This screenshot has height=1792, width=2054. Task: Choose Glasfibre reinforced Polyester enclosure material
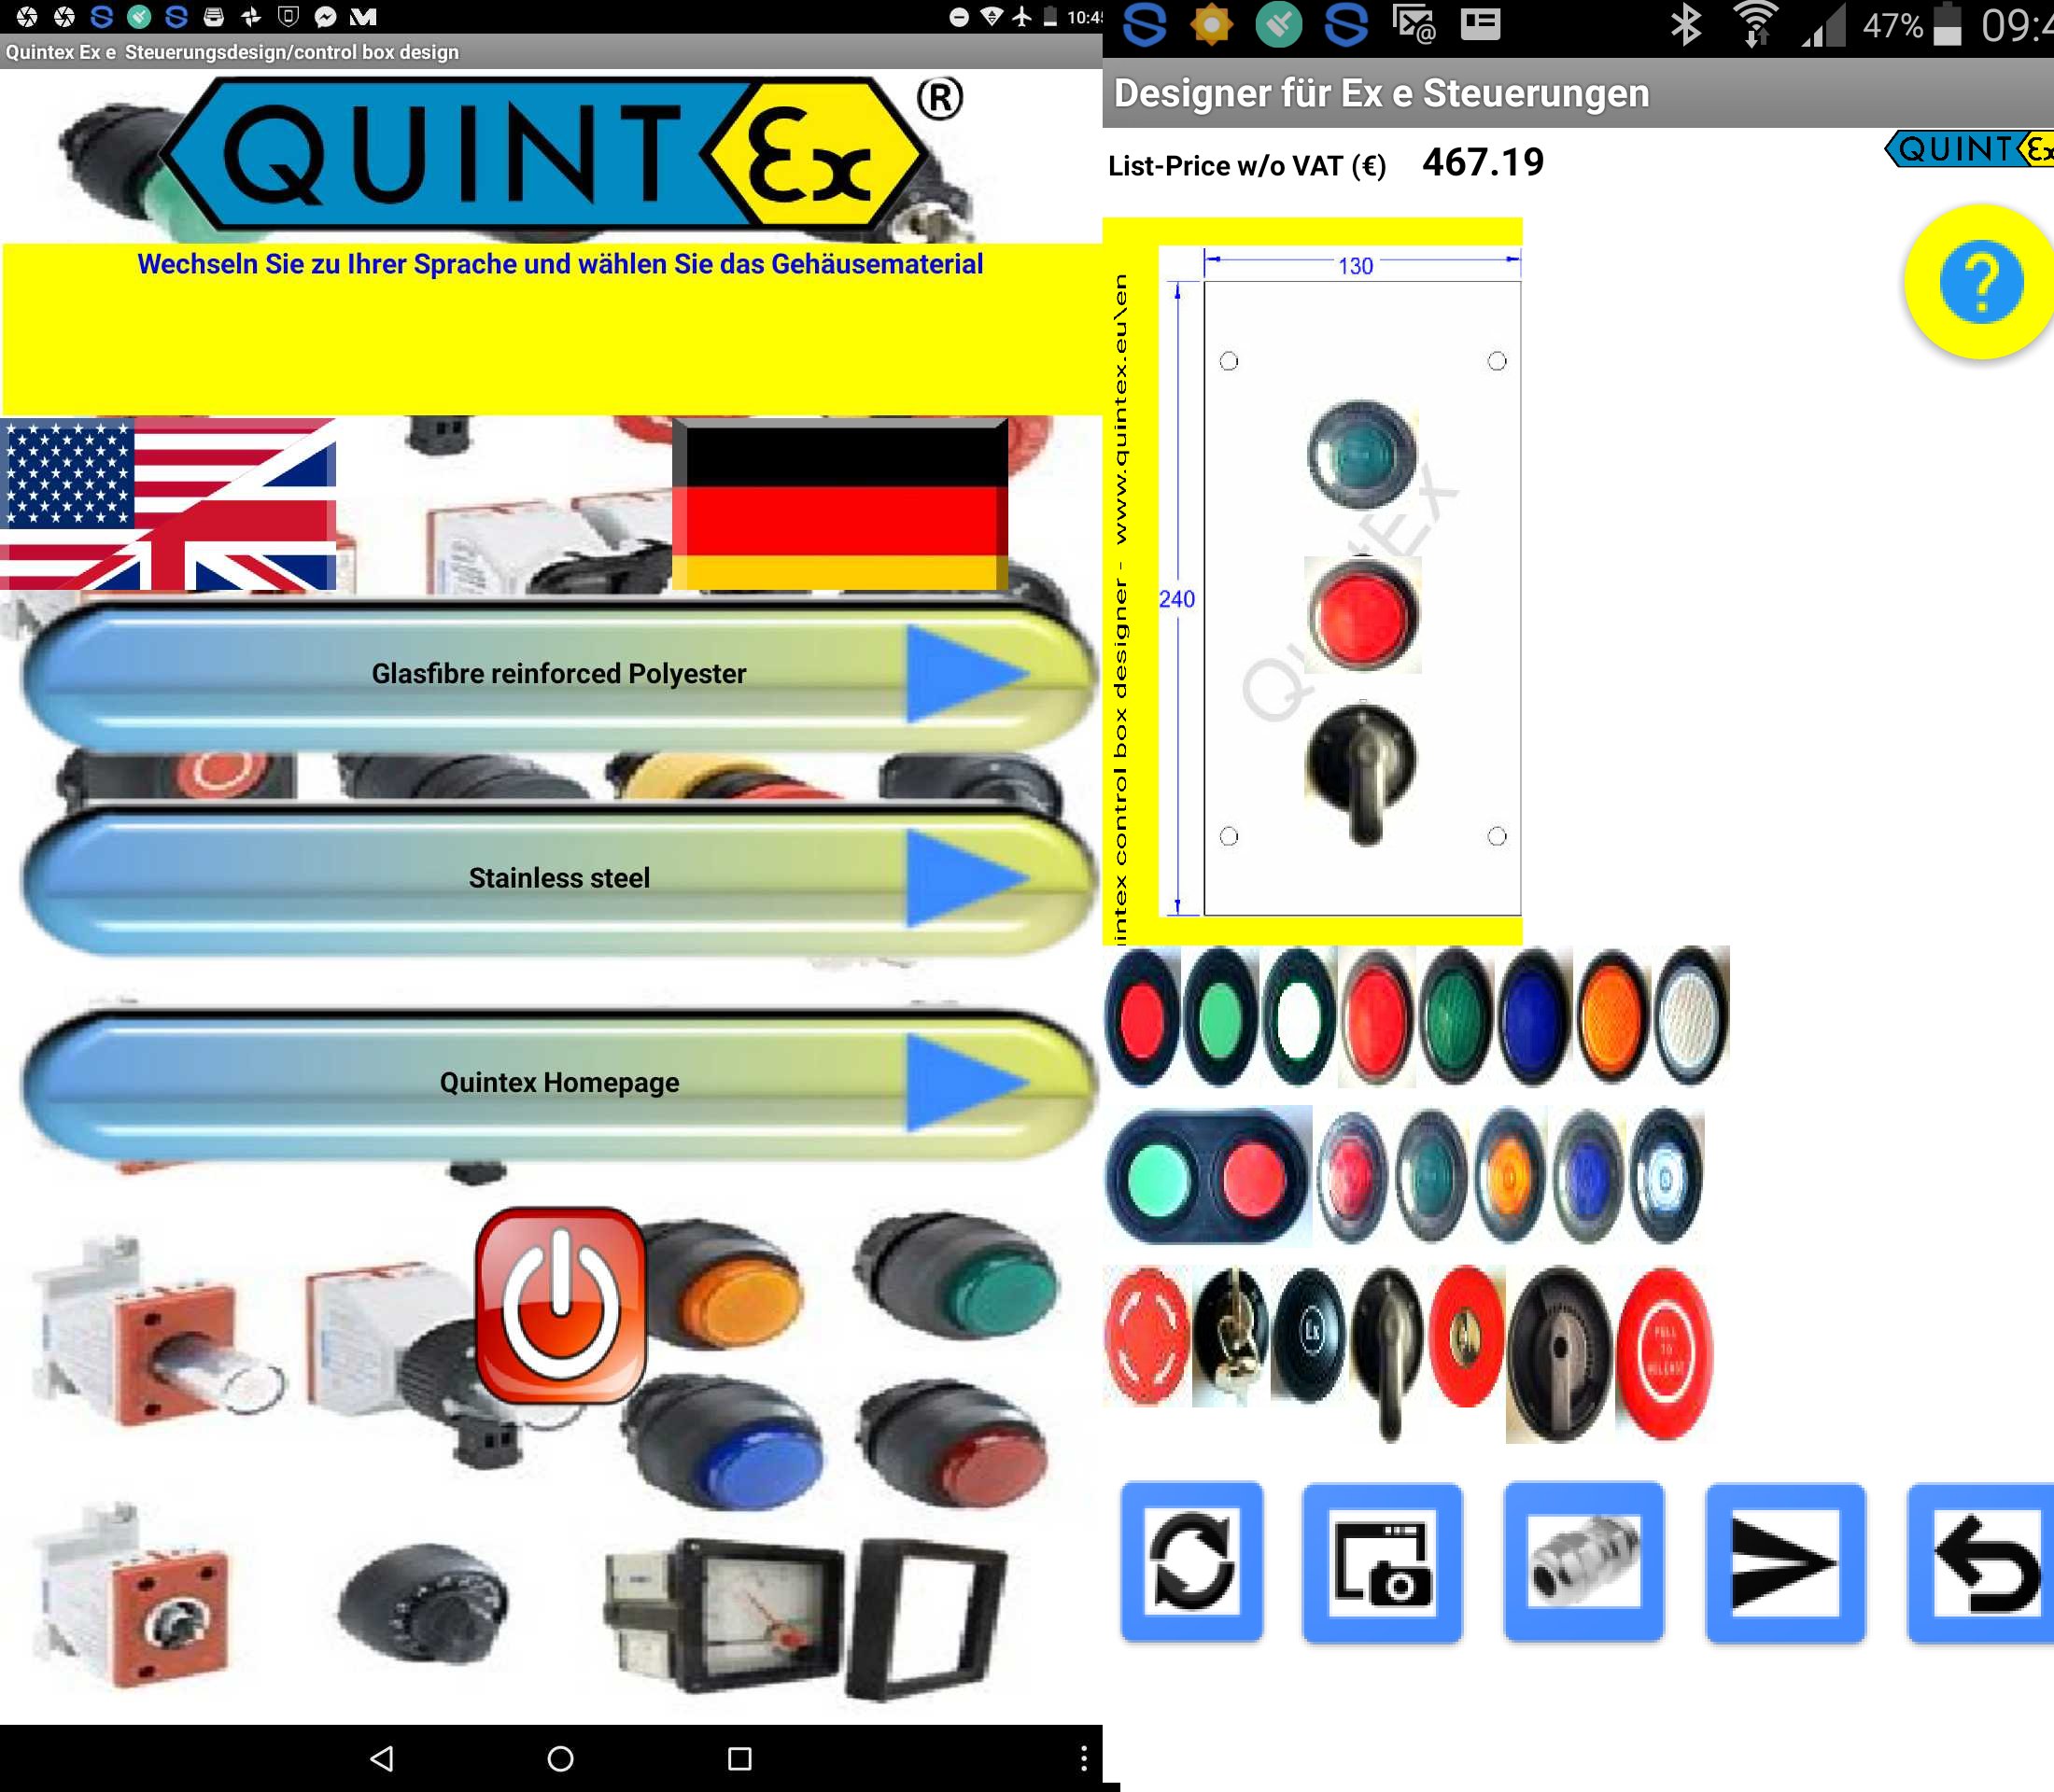pos(559,674)
